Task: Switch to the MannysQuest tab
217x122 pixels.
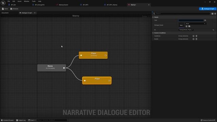Action: click(x=63, y=5)
